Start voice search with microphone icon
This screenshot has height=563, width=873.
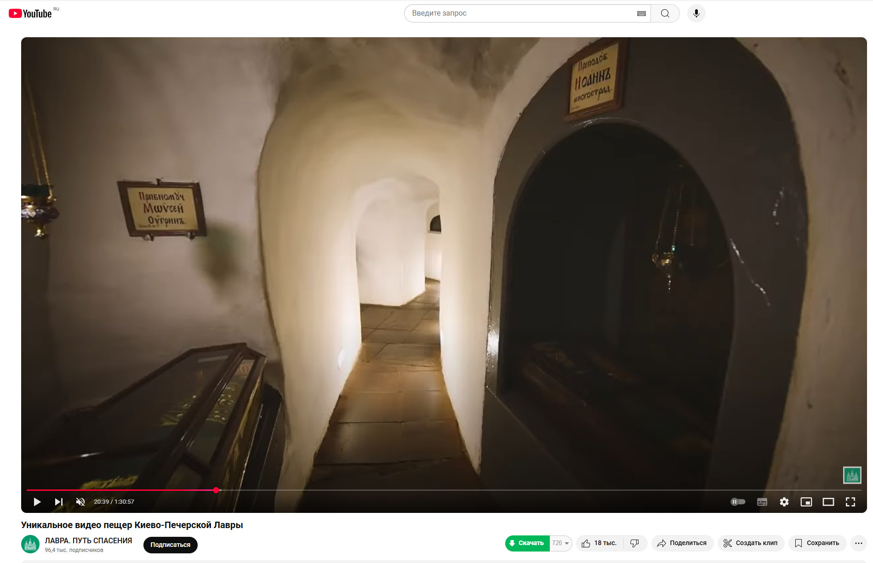696,13
